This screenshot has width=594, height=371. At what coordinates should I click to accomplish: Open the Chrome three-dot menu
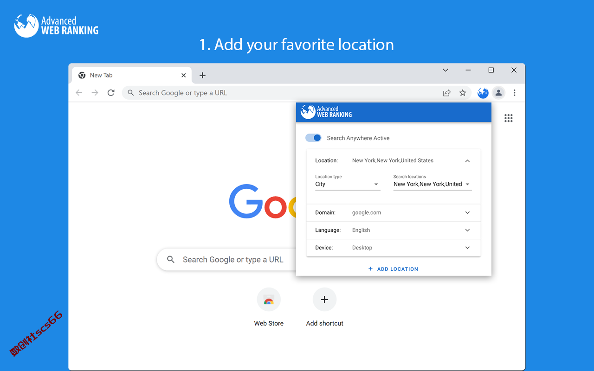click(x=514, y=93)
